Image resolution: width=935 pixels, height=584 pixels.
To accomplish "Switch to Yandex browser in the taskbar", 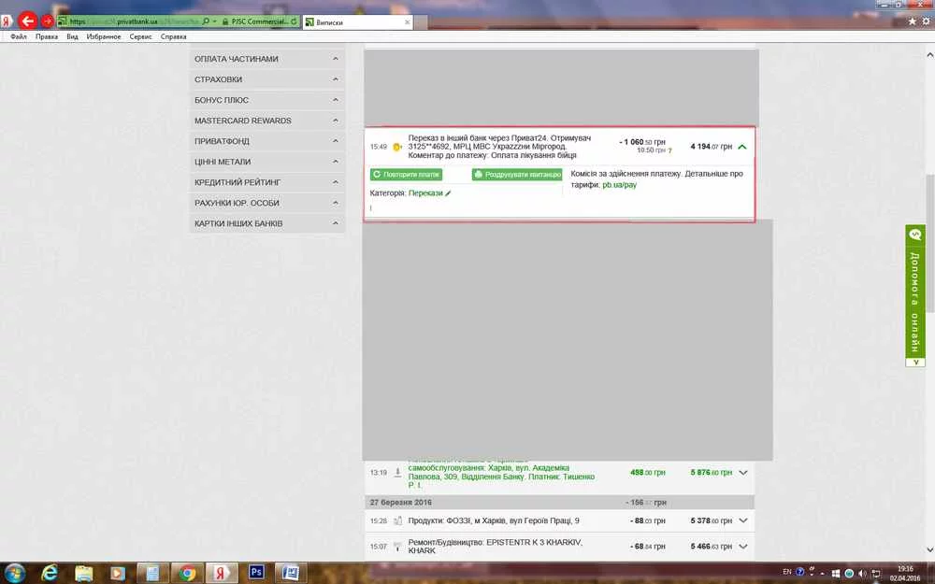I will click(222, 574).
